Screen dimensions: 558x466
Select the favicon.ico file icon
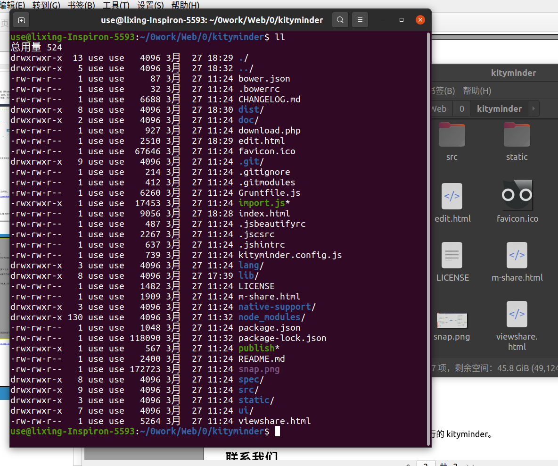[x=517, y=195]
